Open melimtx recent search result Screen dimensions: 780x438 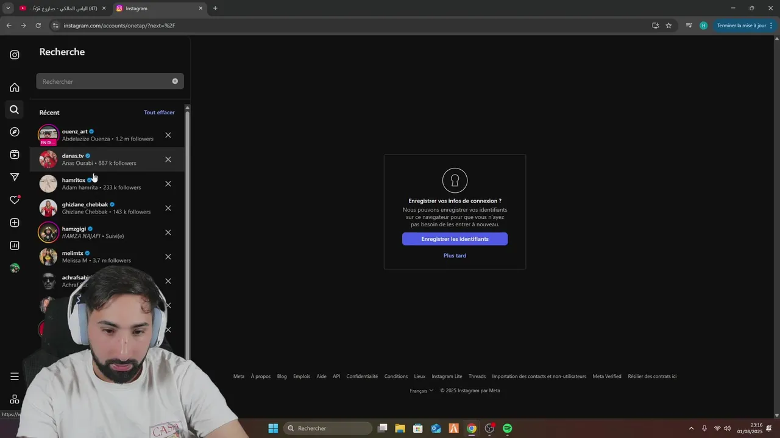[107, 257]
